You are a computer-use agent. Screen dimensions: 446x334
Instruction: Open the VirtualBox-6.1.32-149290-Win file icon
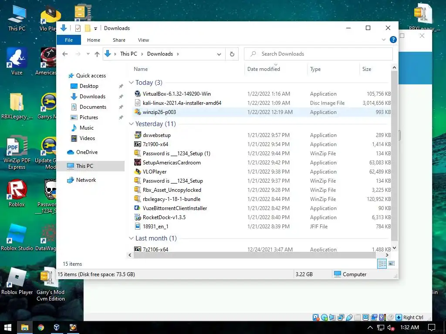pos(138,94)
